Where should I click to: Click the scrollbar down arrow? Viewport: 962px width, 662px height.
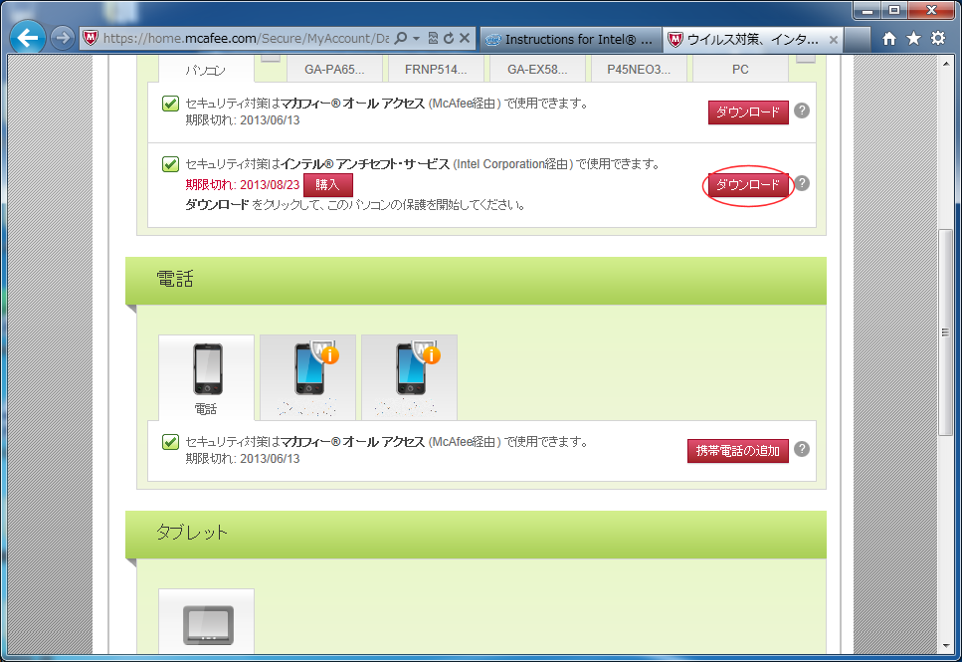pos(945,645)
